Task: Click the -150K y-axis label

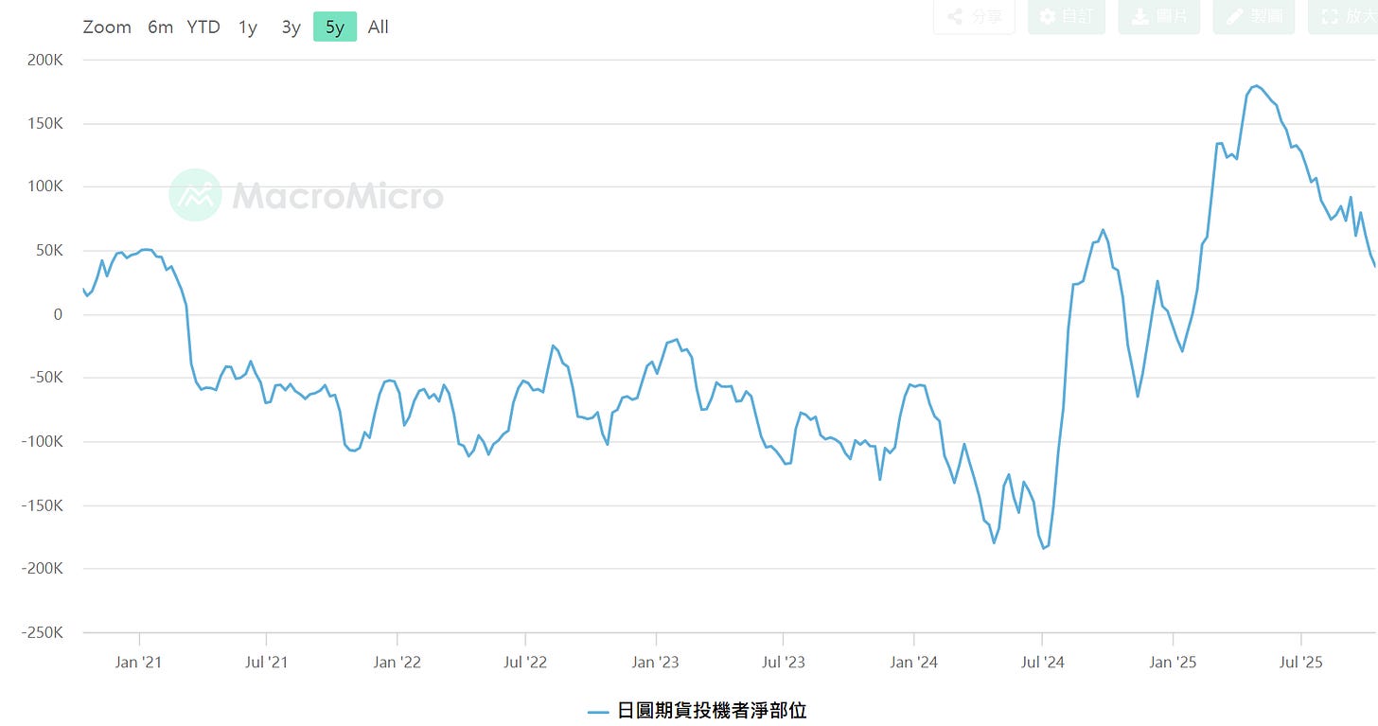Action: point(42,505)
